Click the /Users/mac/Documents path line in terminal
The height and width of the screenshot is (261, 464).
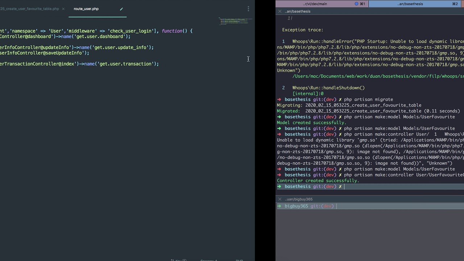[x=378, y=76]
